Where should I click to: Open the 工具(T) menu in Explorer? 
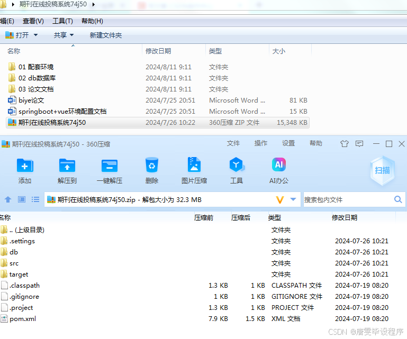[x=62, y=21]
